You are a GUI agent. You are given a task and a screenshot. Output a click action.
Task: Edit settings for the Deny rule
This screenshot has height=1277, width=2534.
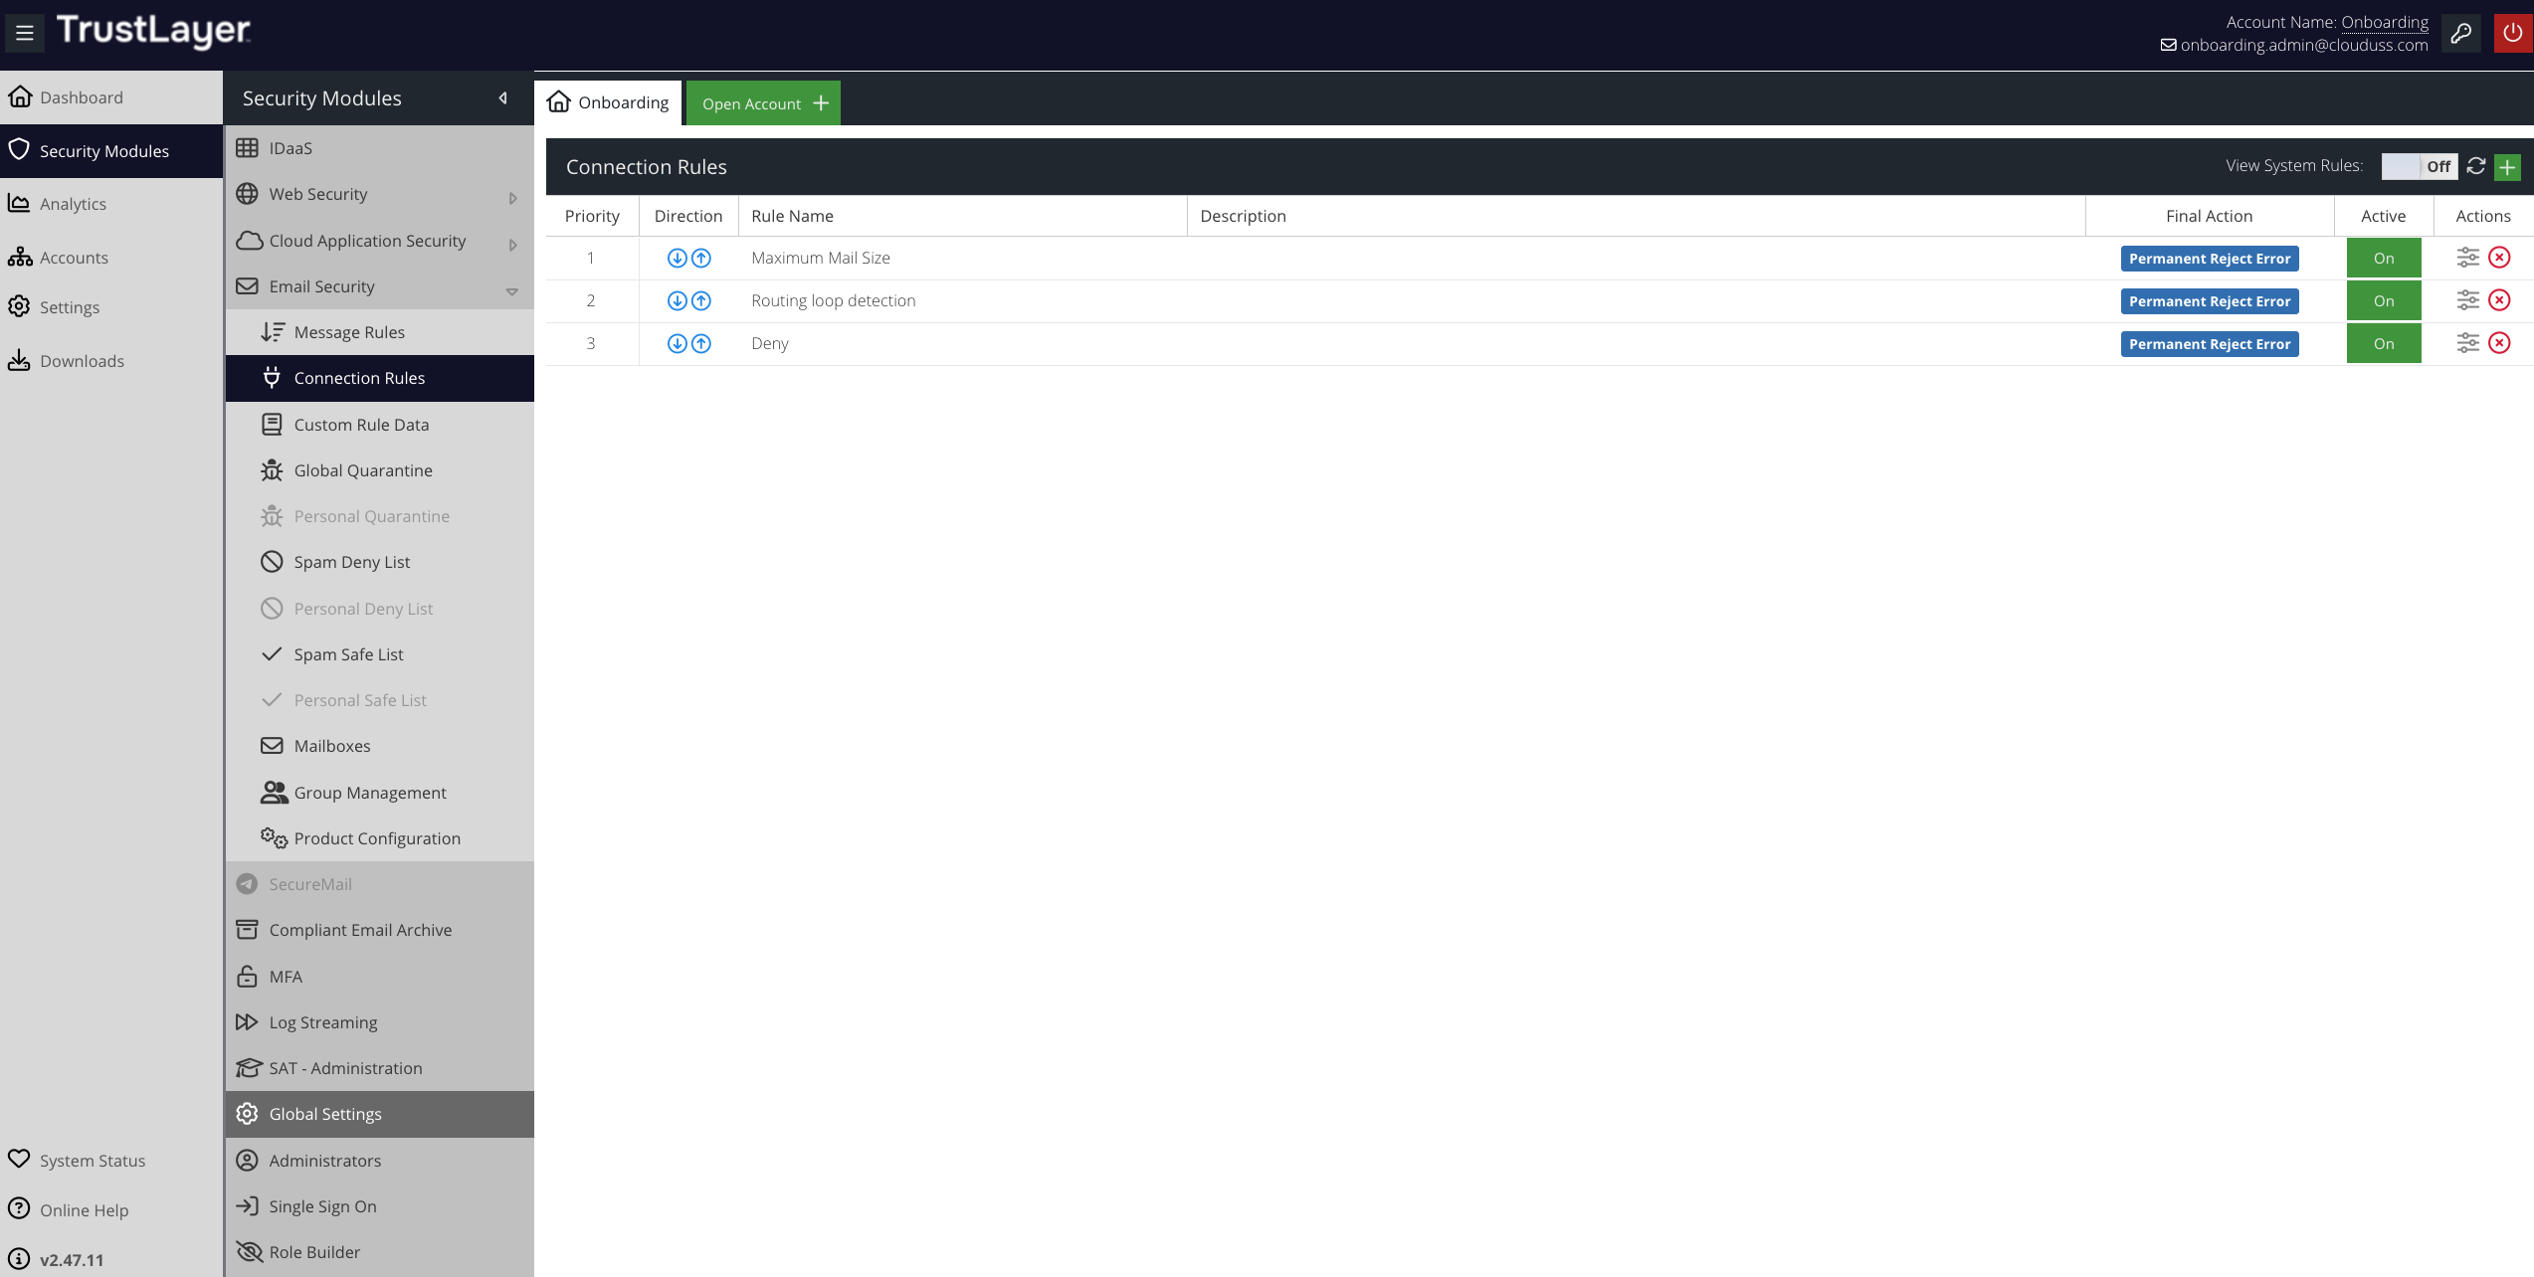2467,343
